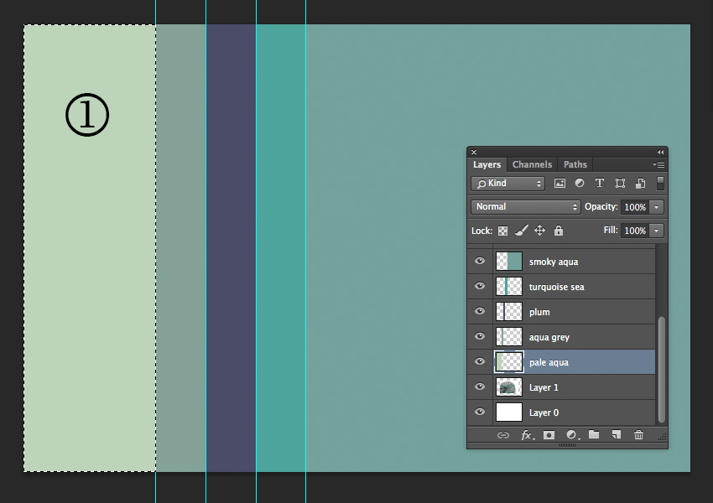Click the lock transparent pixels icon
The width and height of the screenshot is (713, 503).
[503, 231]
